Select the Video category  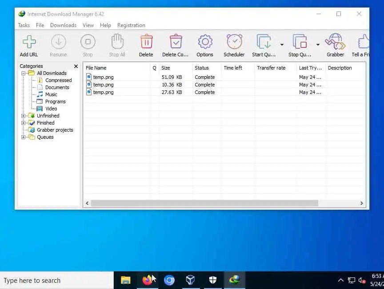pyautogui.click(x=51, y=109)
